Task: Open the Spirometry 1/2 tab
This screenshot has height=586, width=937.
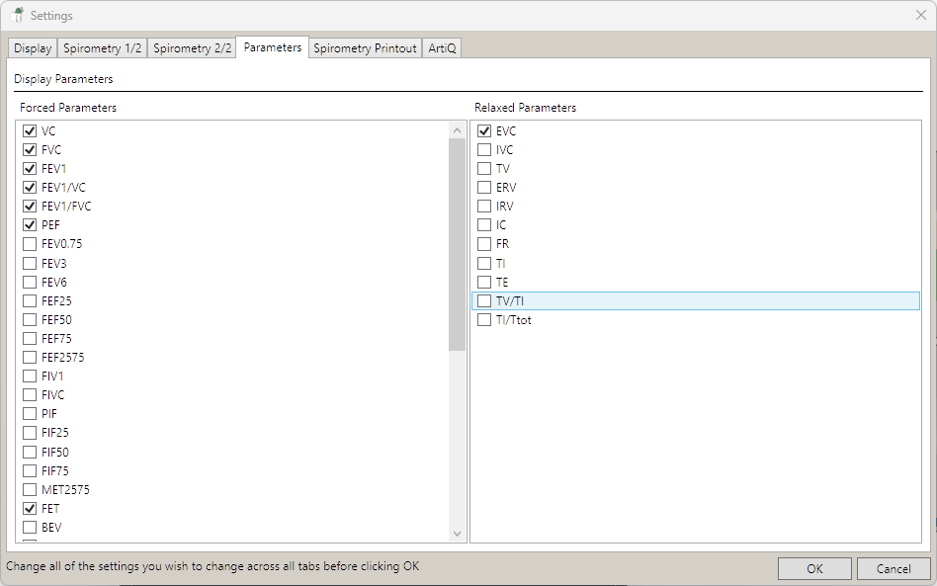Action: point(102,48)
